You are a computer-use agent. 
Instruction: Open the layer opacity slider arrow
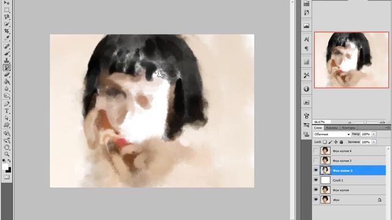374,134
